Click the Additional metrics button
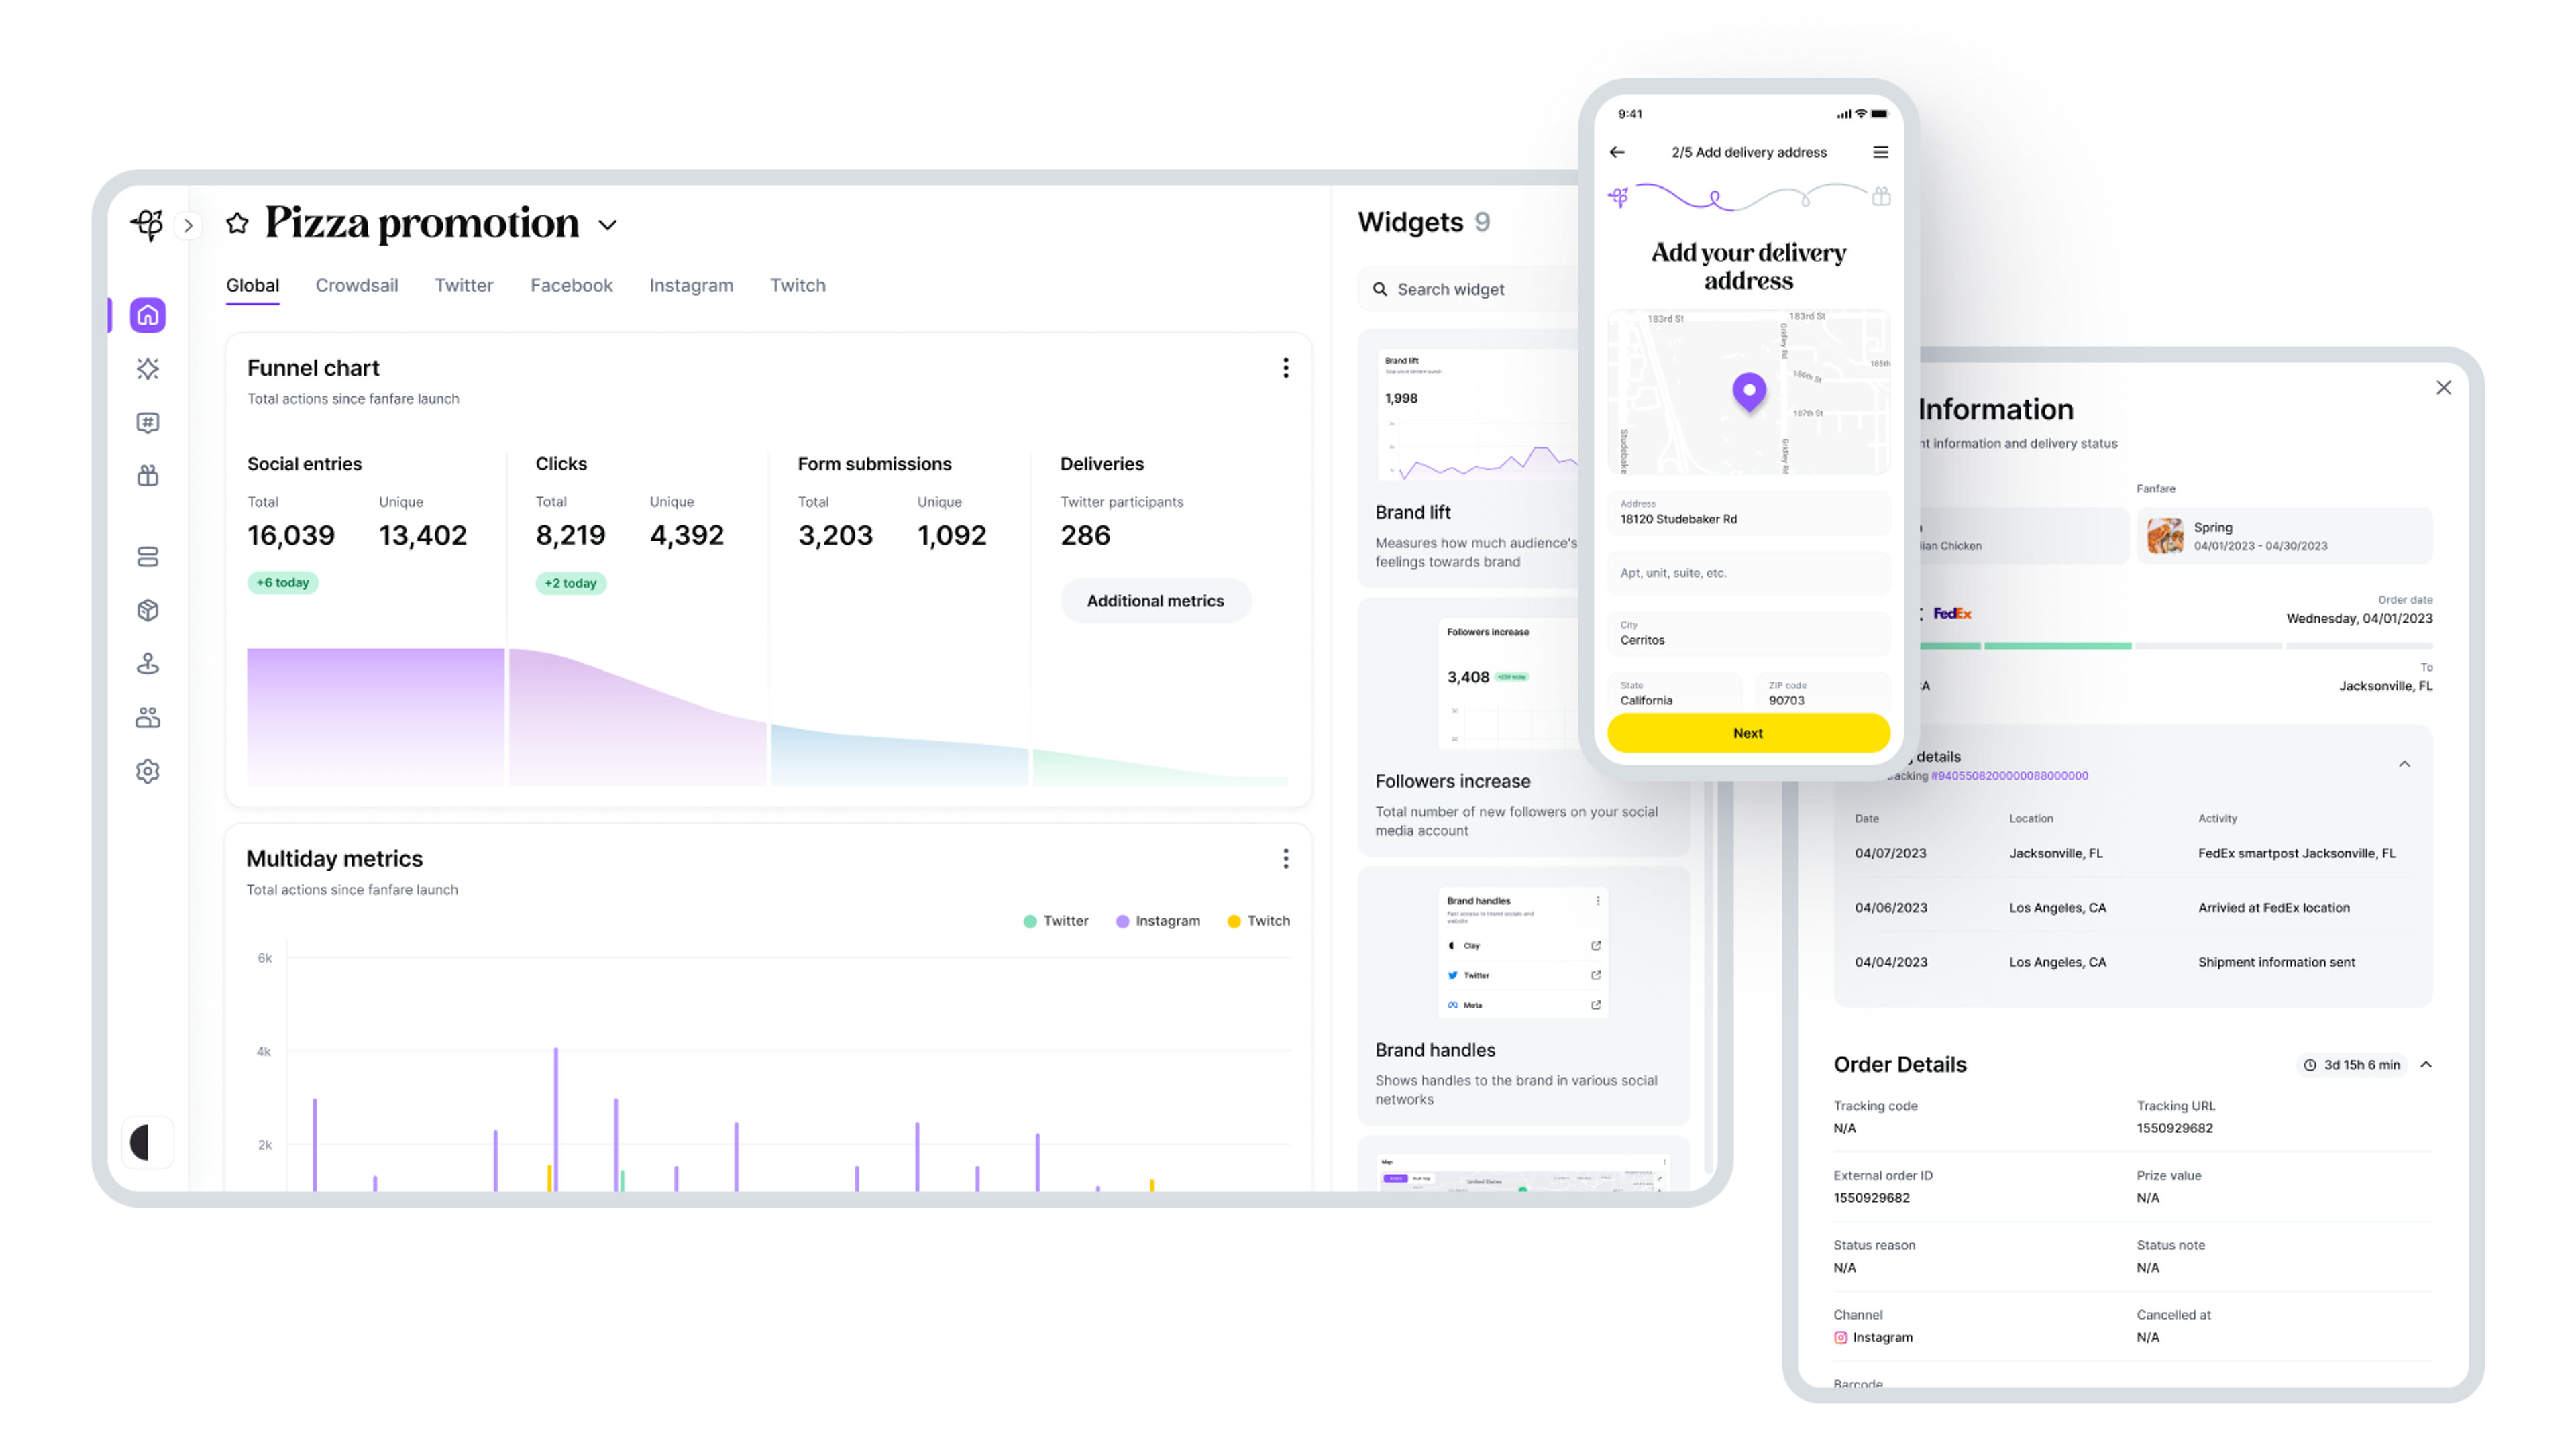Image resolution: width=2576 pixels, height=1449 pixels. pyautogui.click(x=1155, y=601)
